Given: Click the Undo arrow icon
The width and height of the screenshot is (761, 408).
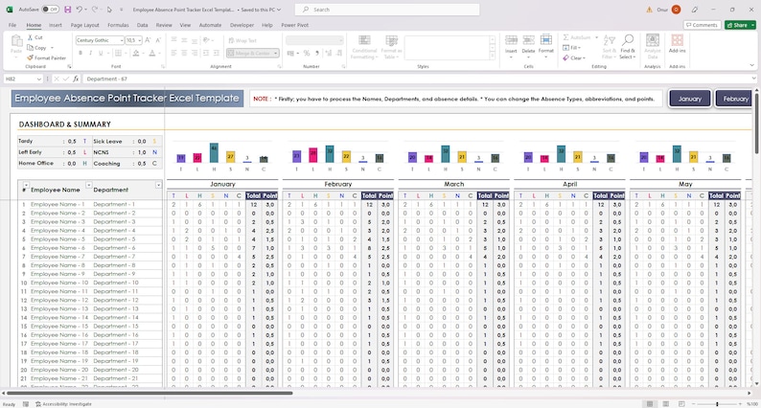Looking at the screenshot, I should coord(80,10).
